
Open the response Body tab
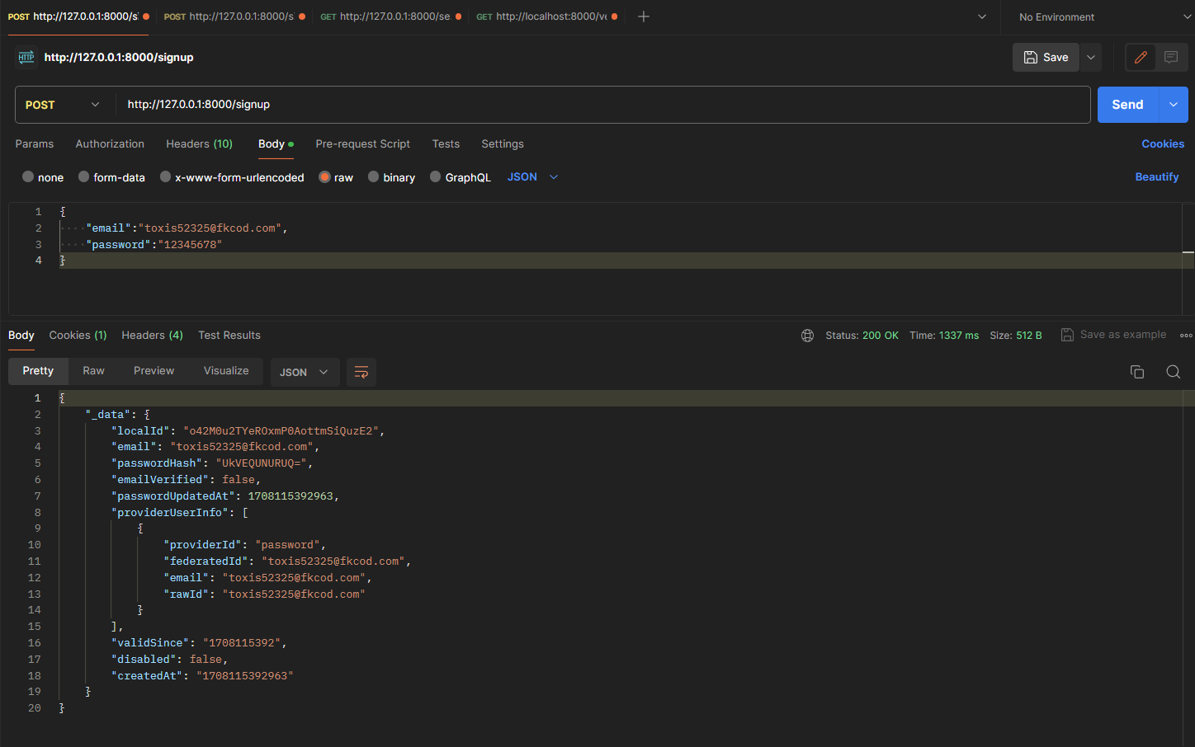tap(21, 335)
